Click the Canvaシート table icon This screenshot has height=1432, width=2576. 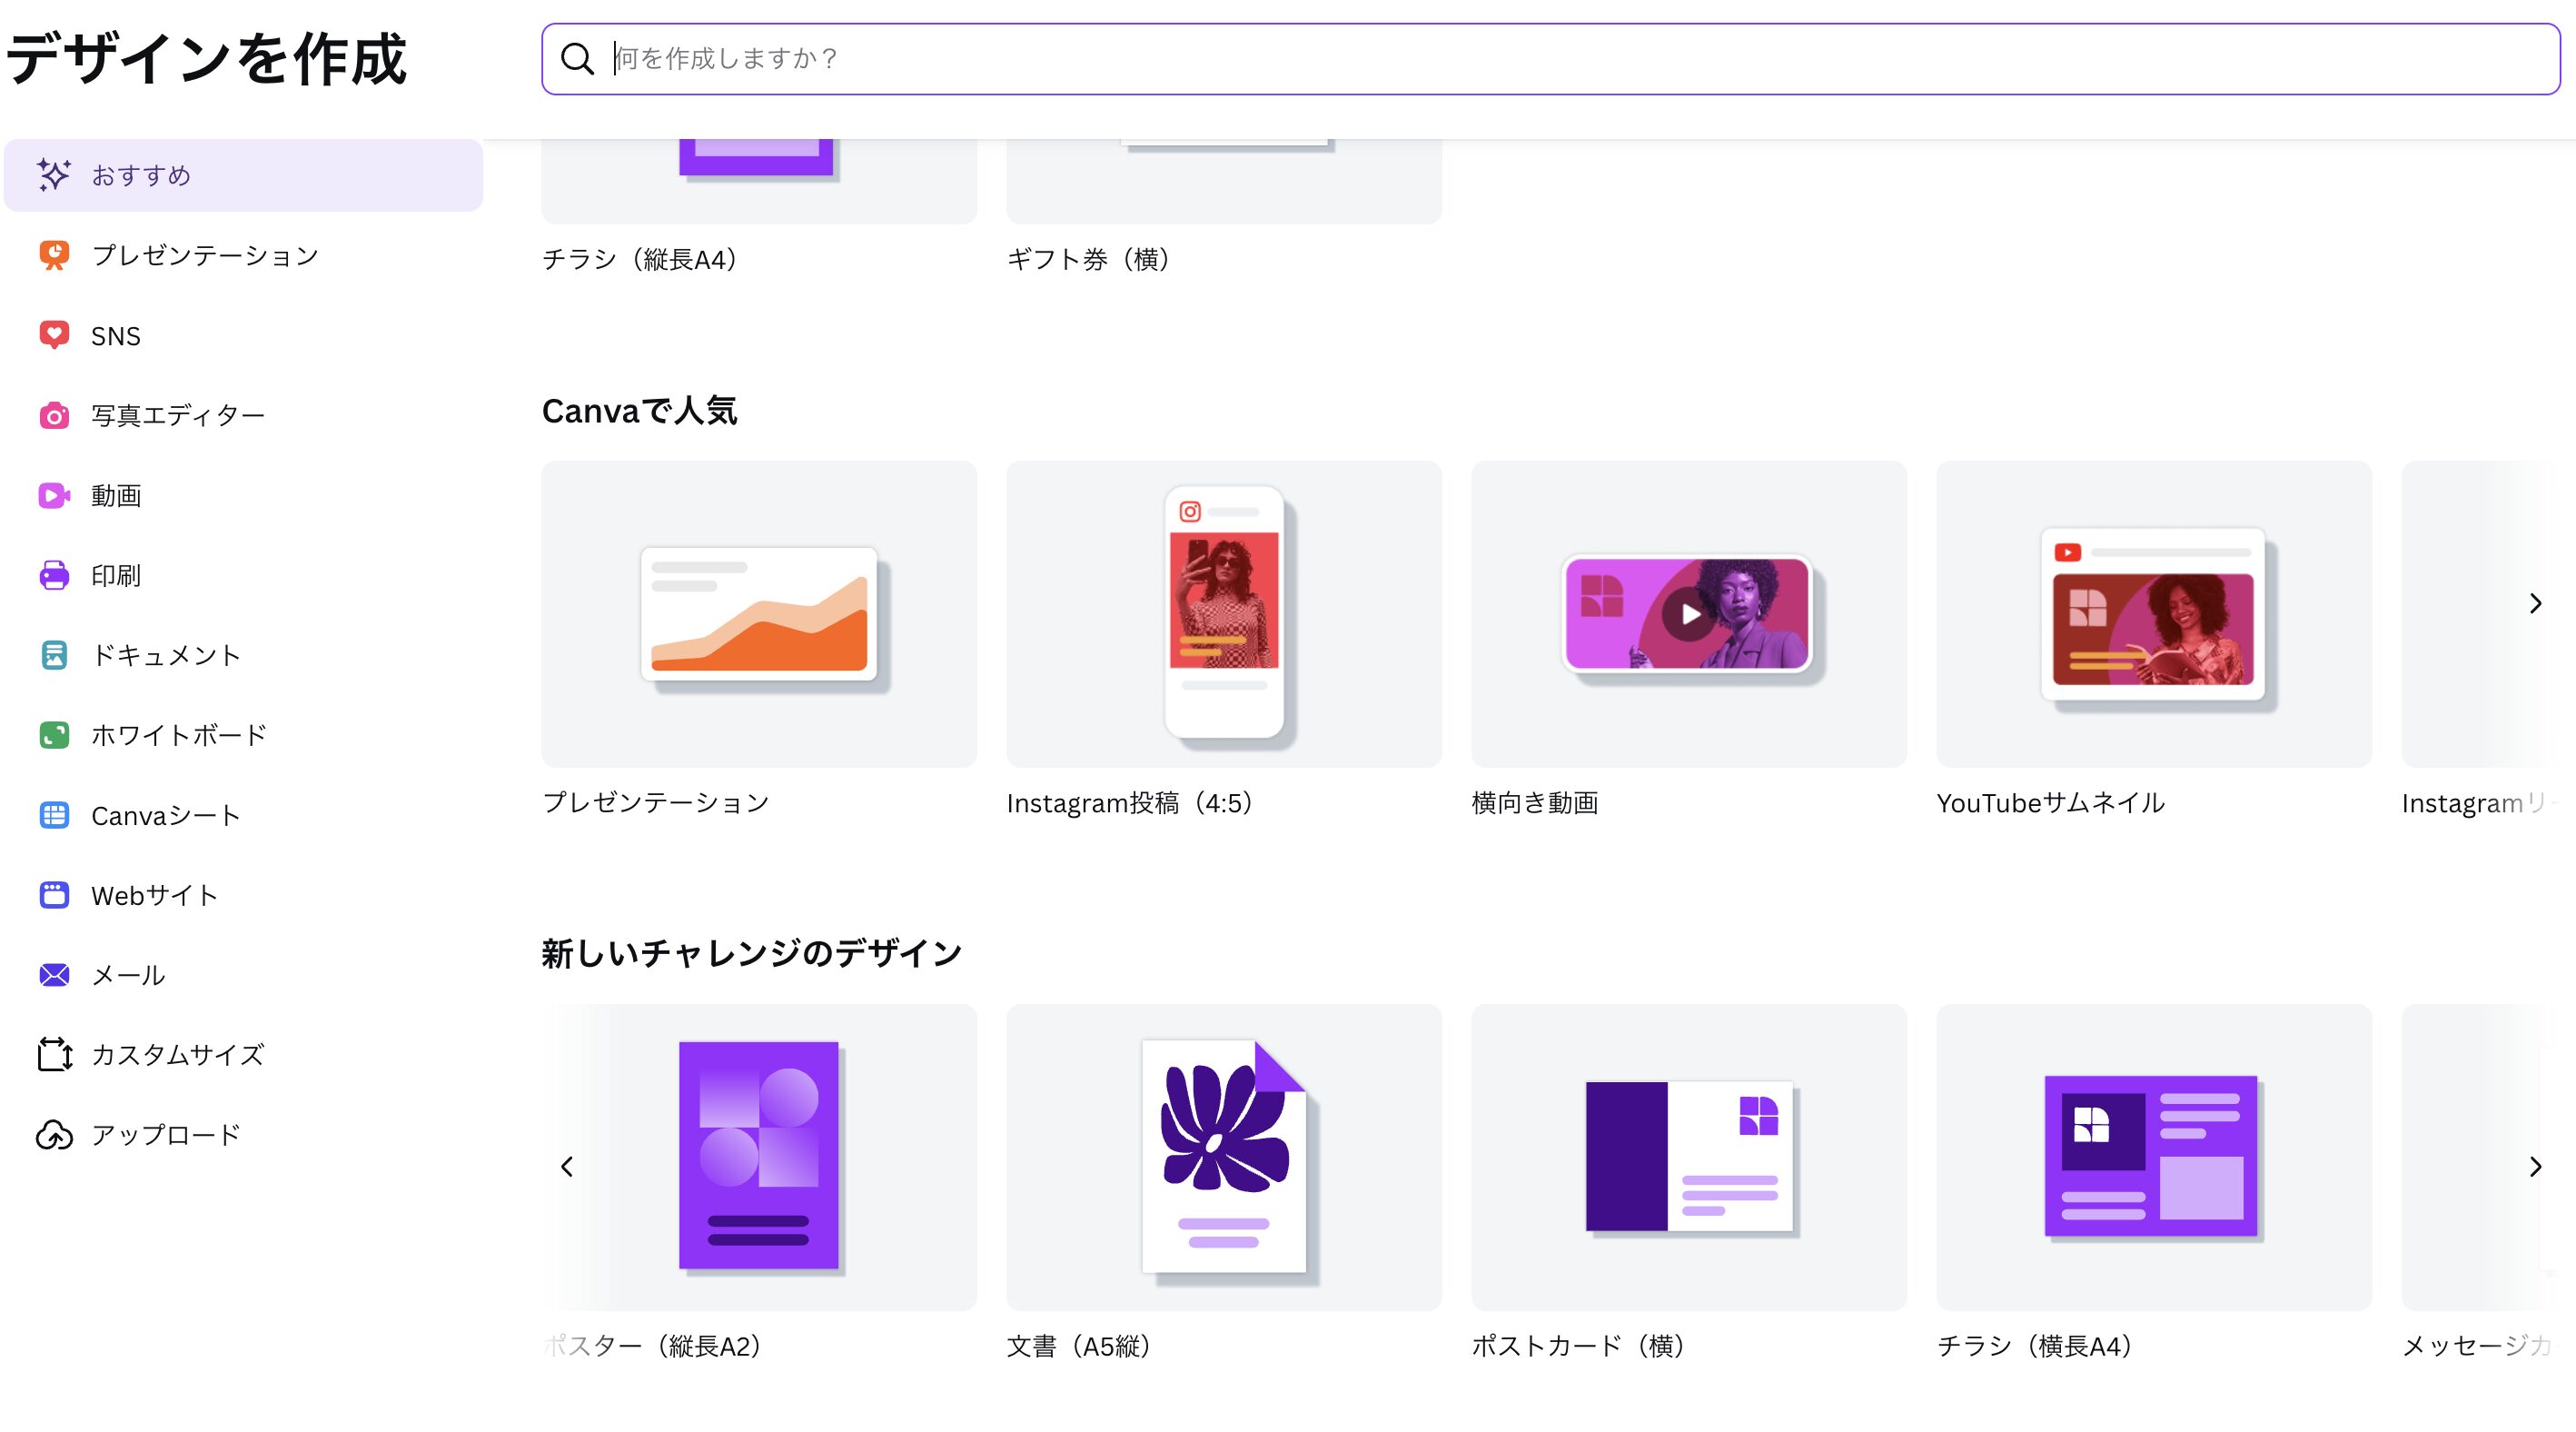point(54,815)
